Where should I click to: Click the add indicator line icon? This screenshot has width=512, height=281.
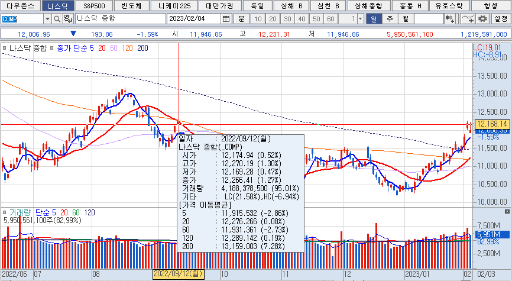(x=467, y=19)
